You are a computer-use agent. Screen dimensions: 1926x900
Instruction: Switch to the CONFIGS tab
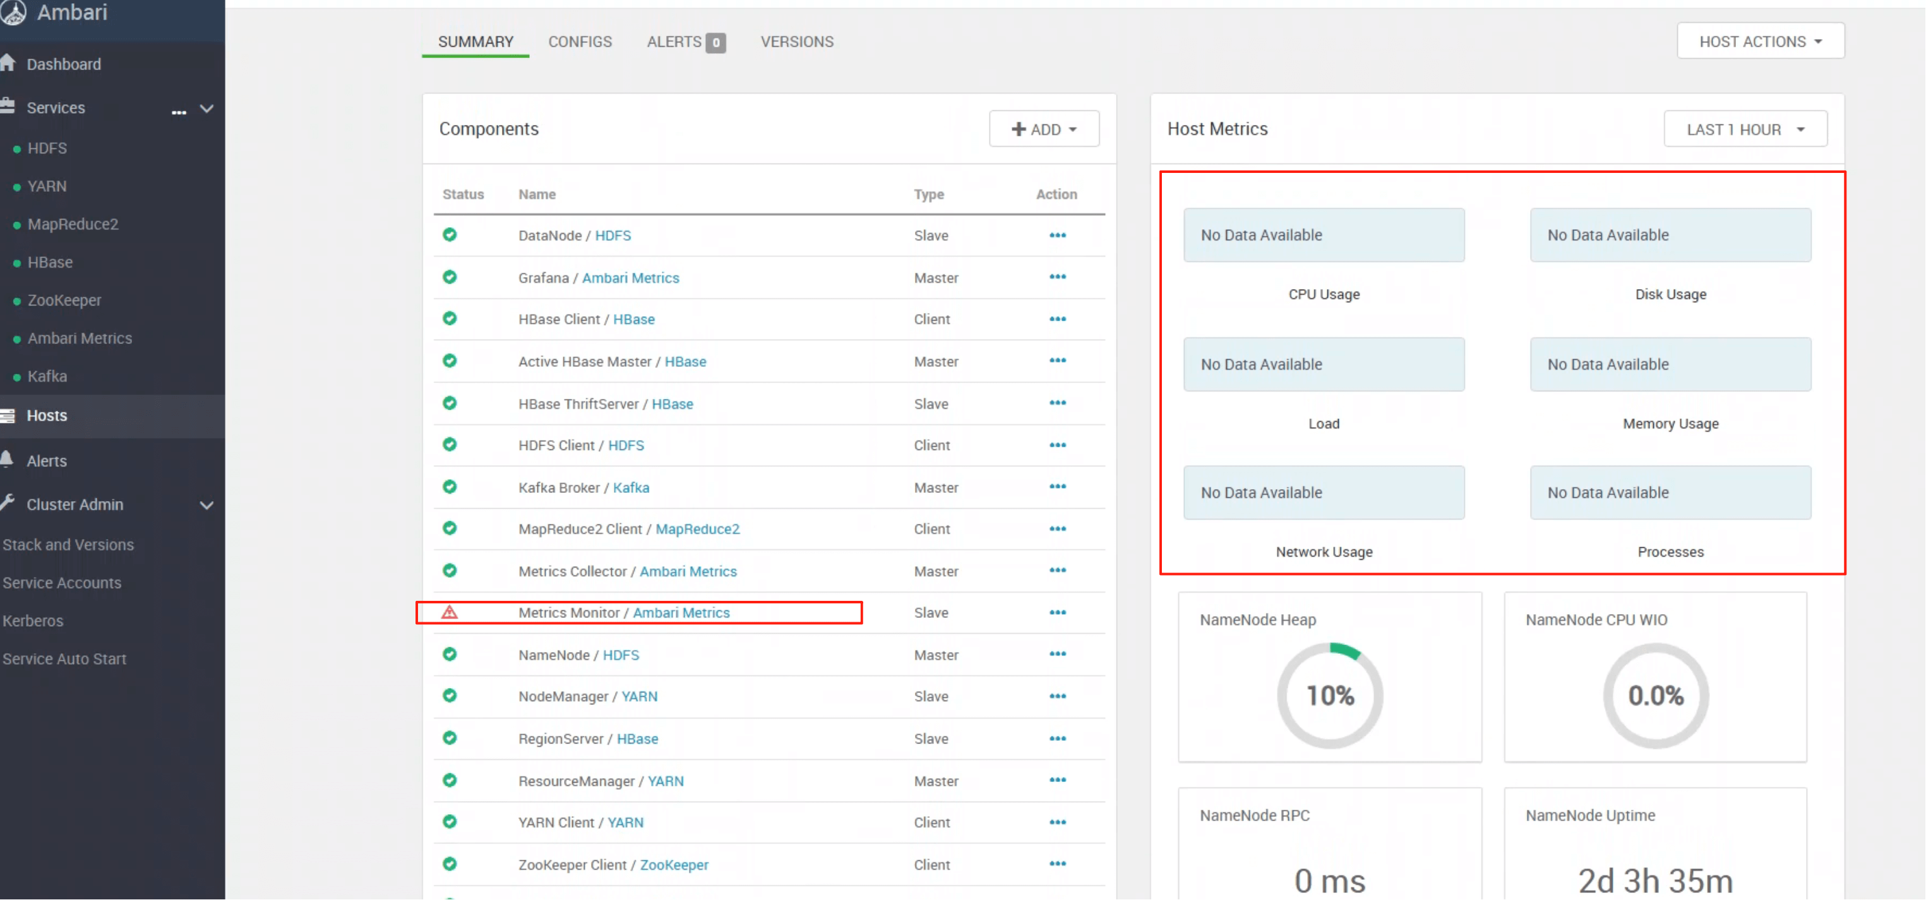[580, 42]
